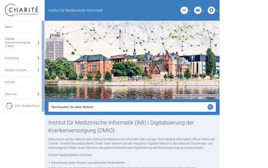
Task: Click the banner image credit caption
Action: coord(195,96)
